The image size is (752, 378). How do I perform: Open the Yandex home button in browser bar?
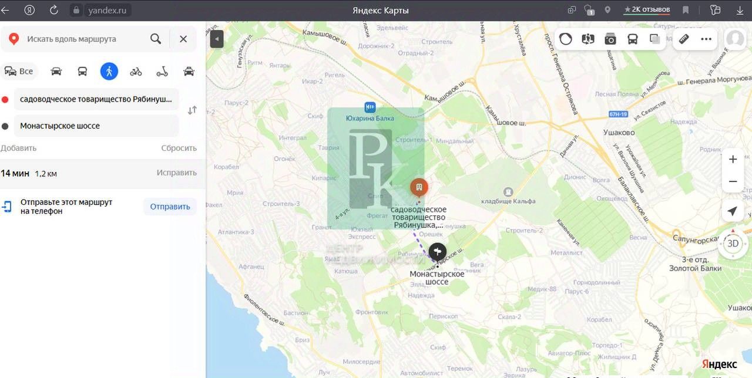tap(29, 10)
